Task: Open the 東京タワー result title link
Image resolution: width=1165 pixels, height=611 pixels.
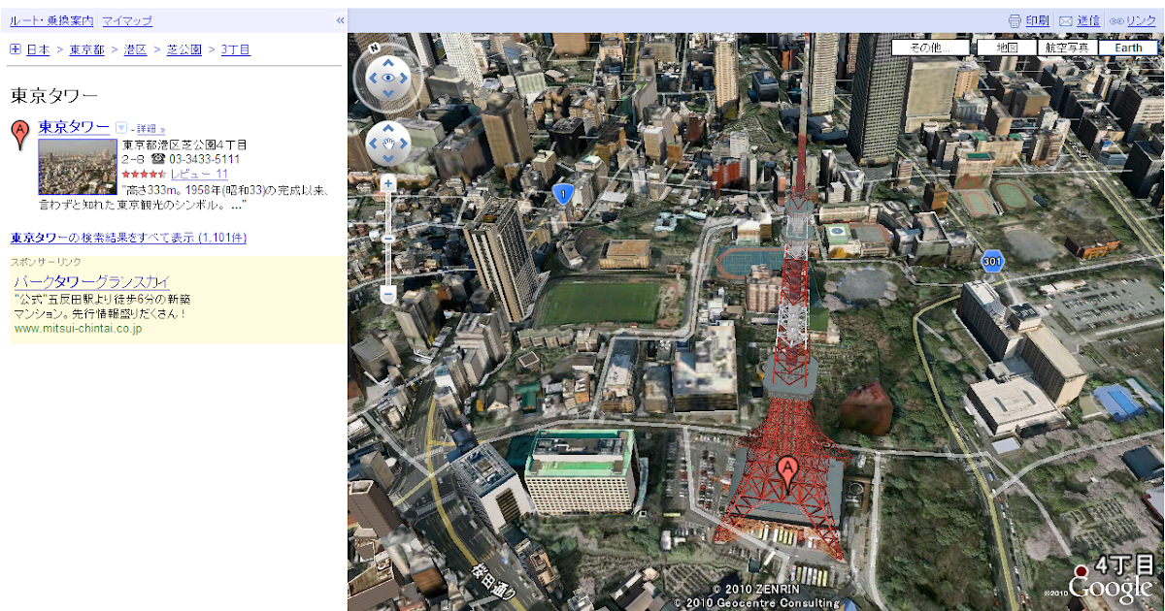Action: (x=74, y=127)
